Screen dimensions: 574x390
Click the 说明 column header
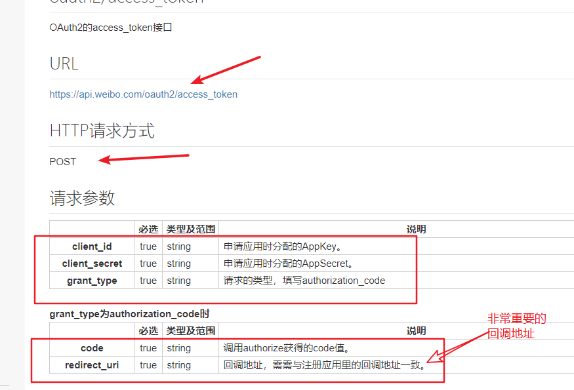[x=417, y=229]
